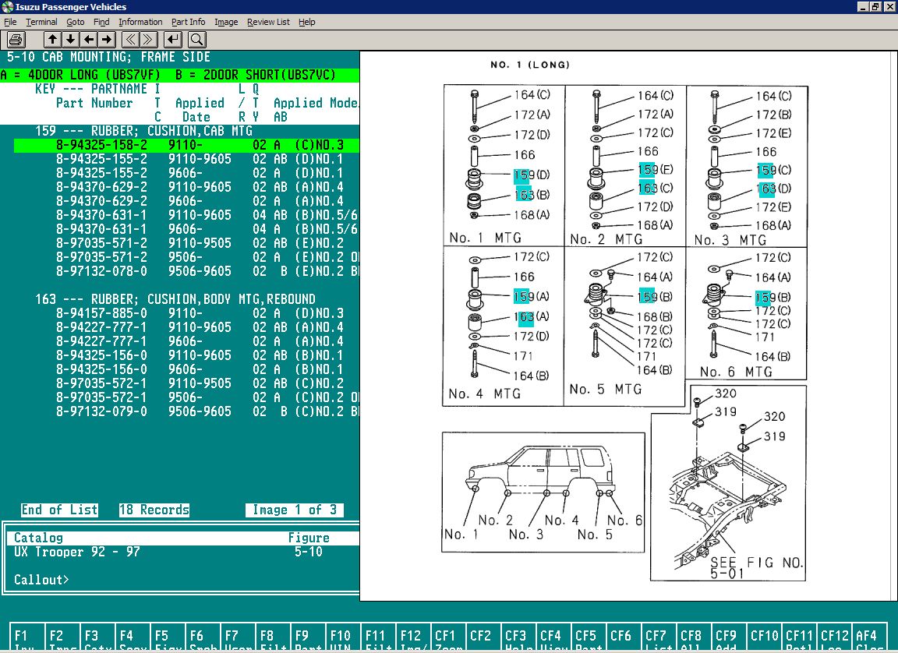This screenshot has width=898, height=653.
Task: Click the CF9 function key button
Action: [x=728, y=637]
